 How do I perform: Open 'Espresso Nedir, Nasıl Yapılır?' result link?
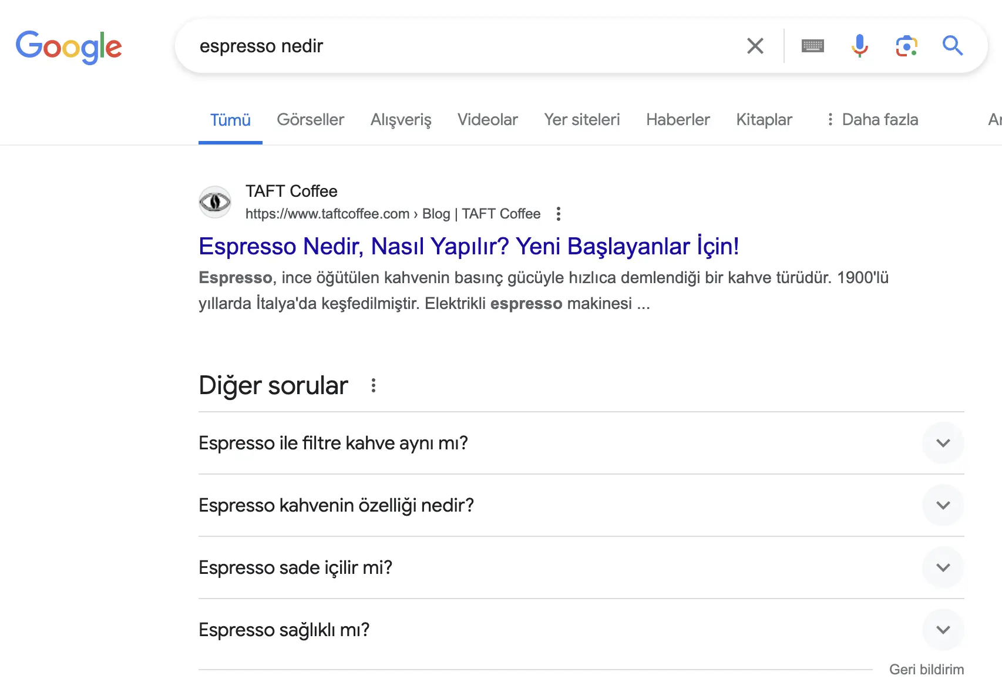469,246
